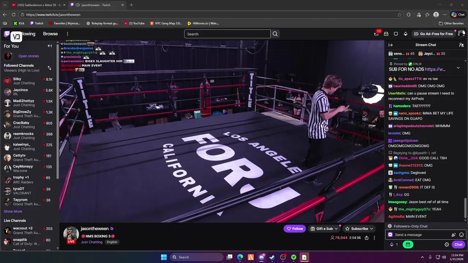Expand the pinned SUB FOR NO ADS message
468x263 pixels.
(x=458, y=68)
